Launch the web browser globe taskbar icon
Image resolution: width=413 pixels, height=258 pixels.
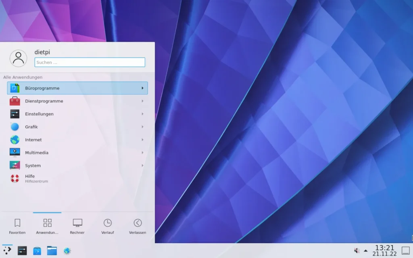tap(67, 250)
